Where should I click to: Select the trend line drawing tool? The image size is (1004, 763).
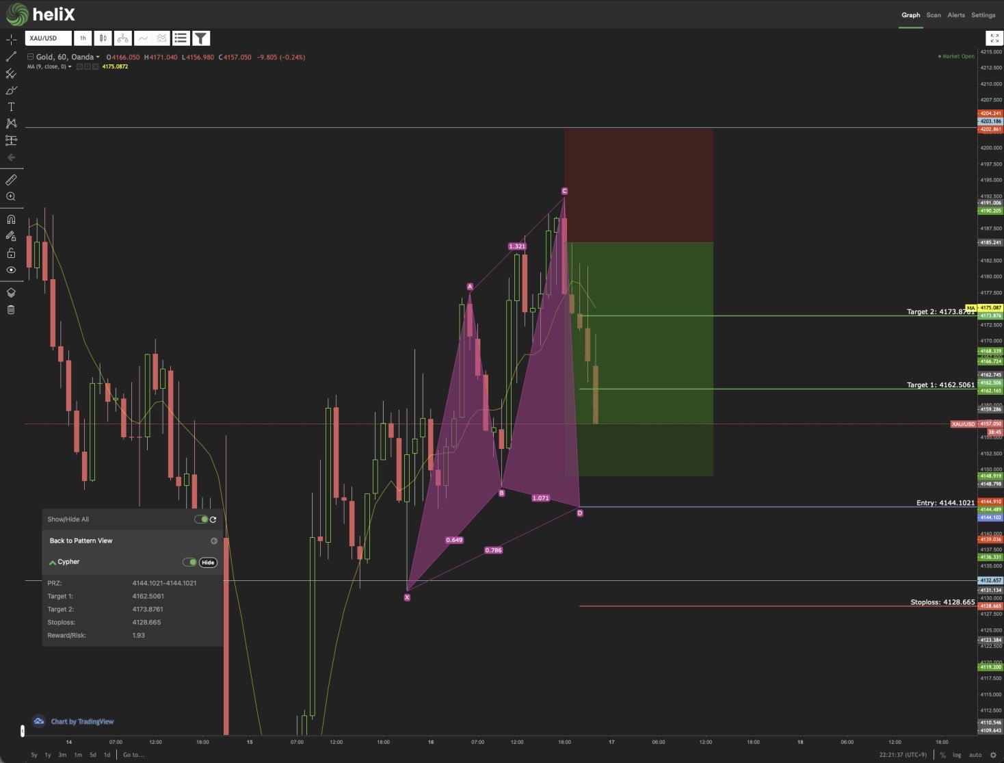click(11, 57)
